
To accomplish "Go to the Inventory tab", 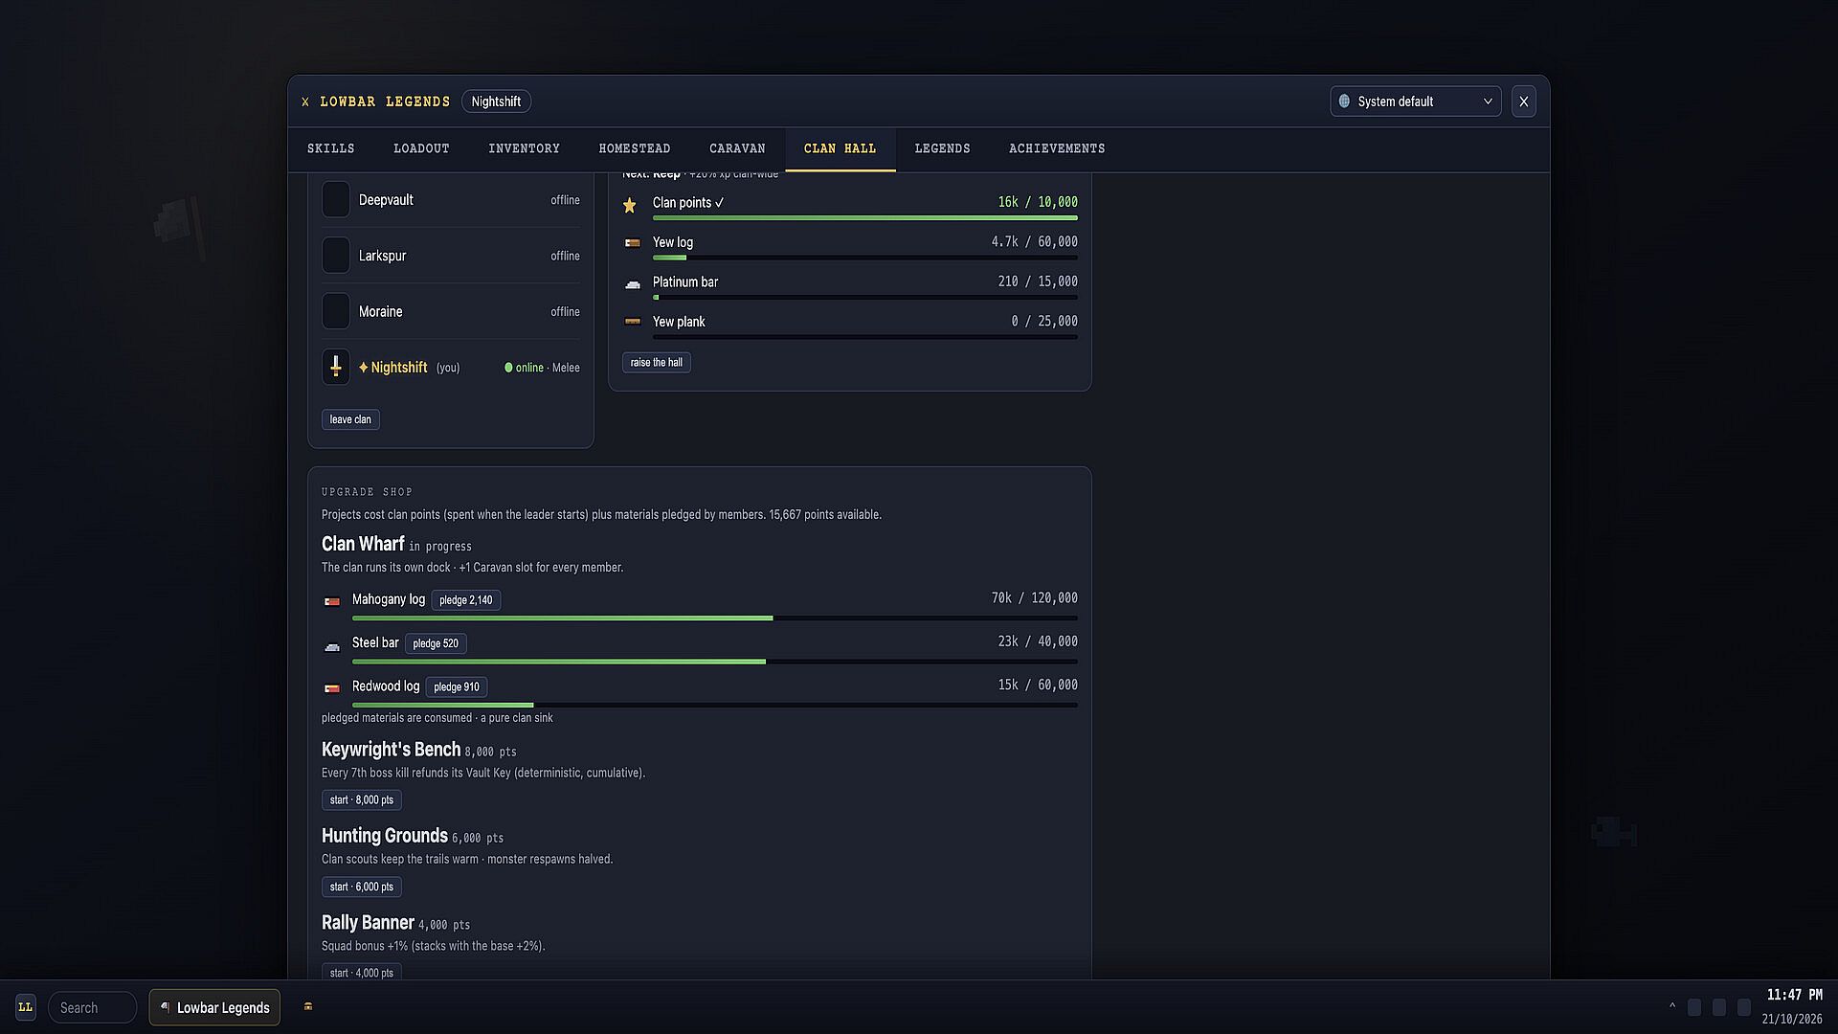I will pyautogui.click(x=524, y=148).
